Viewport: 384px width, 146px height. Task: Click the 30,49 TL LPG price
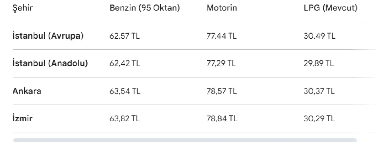tap(319, 36)
